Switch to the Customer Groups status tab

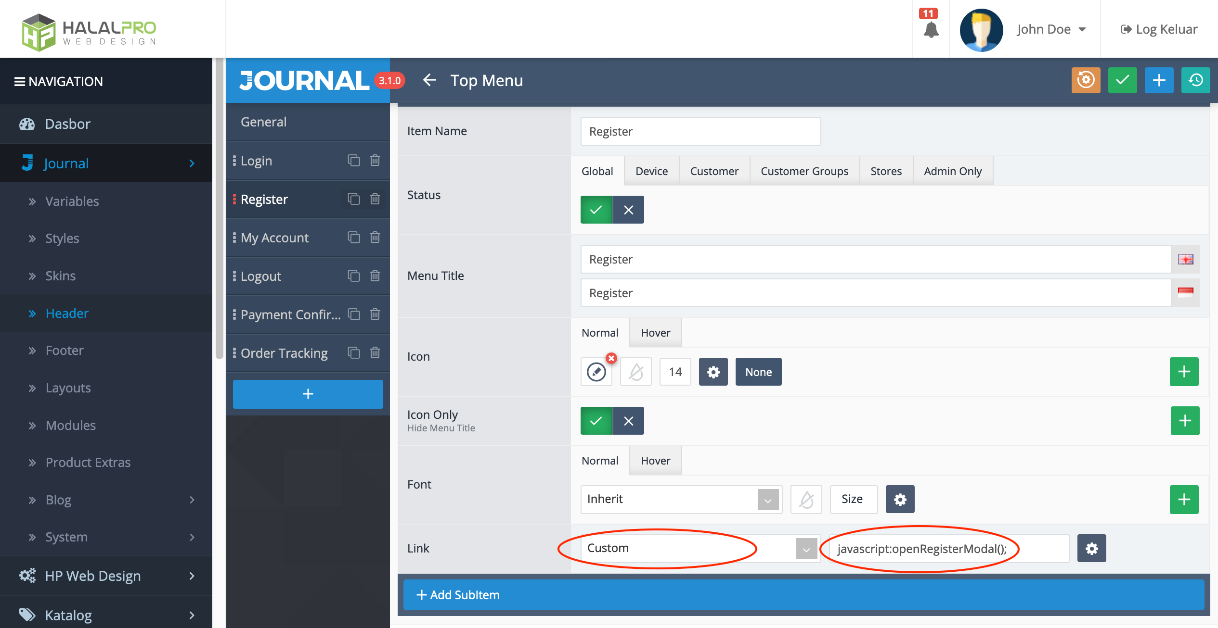(804, 171)
